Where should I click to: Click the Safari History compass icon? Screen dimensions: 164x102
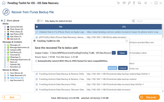click(x=8, y=78)
